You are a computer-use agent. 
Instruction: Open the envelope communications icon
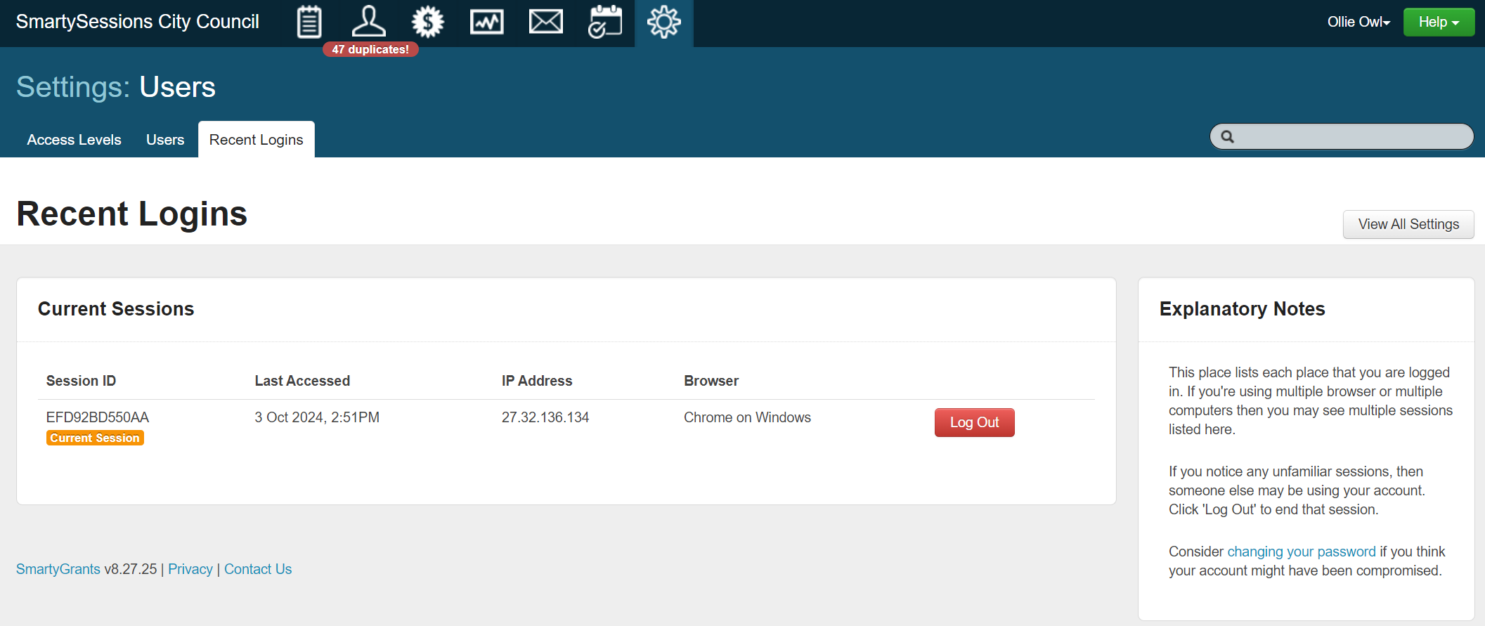coord(545,22)
